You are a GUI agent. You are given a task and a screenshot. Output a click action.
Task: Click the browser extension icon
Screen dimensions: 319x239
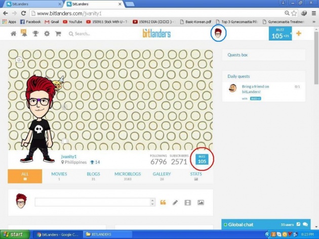pyautogui.click(x=304, y=13)
